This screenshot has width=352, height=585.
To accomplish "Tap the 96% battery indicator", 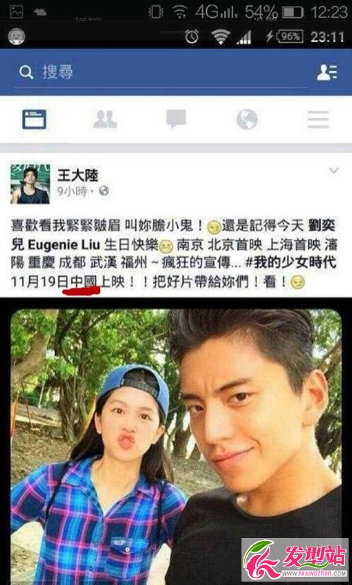I will coord(291,36).
